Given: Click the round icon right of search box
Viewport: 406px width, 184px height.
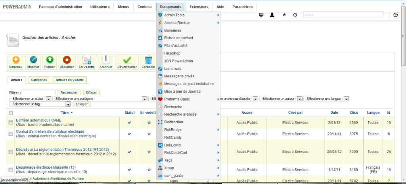Looking at the screenshot, I should click(x=395, y=15).
